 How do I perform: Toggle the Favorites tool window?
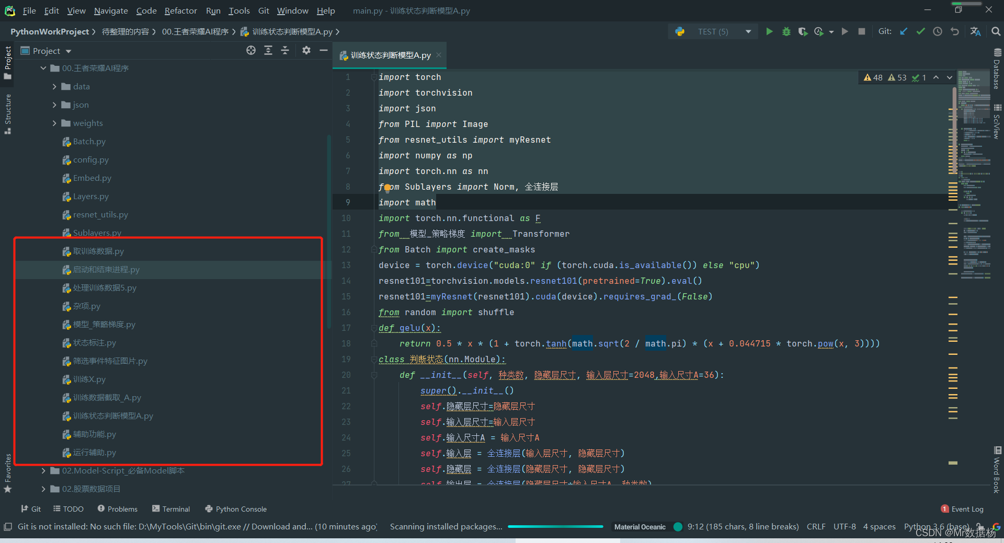(8, 473)
